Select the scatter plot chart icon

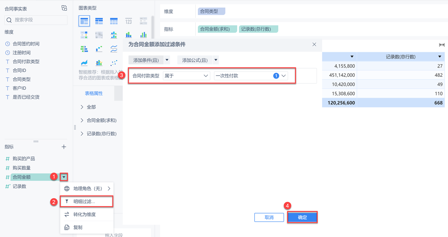click(114, 63)
